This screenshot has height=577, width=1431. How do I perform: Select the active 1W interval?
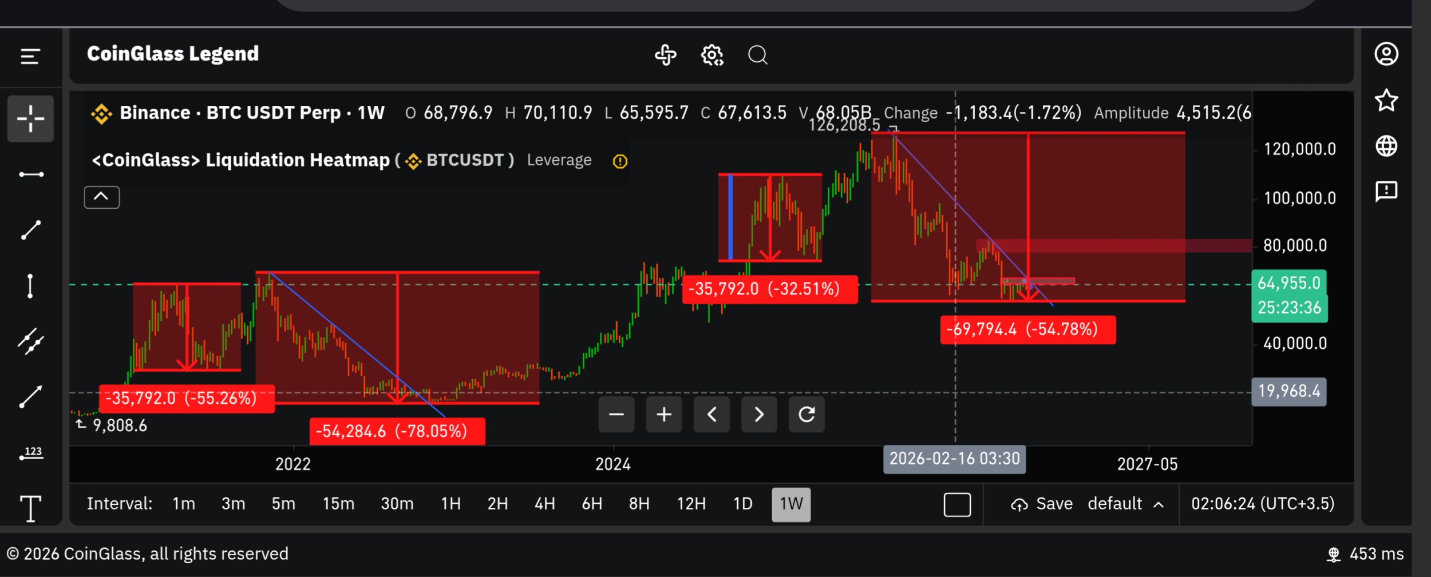coord(791,504)
